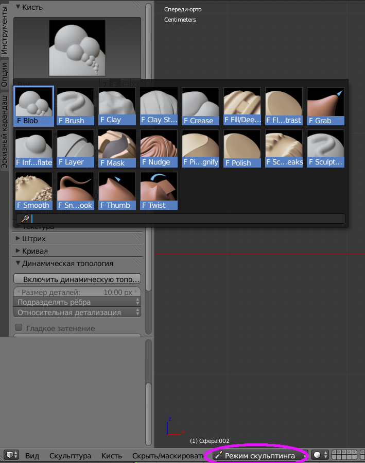Expand the Кривая panel
This screenshot has height=463, width=365.
18,251
